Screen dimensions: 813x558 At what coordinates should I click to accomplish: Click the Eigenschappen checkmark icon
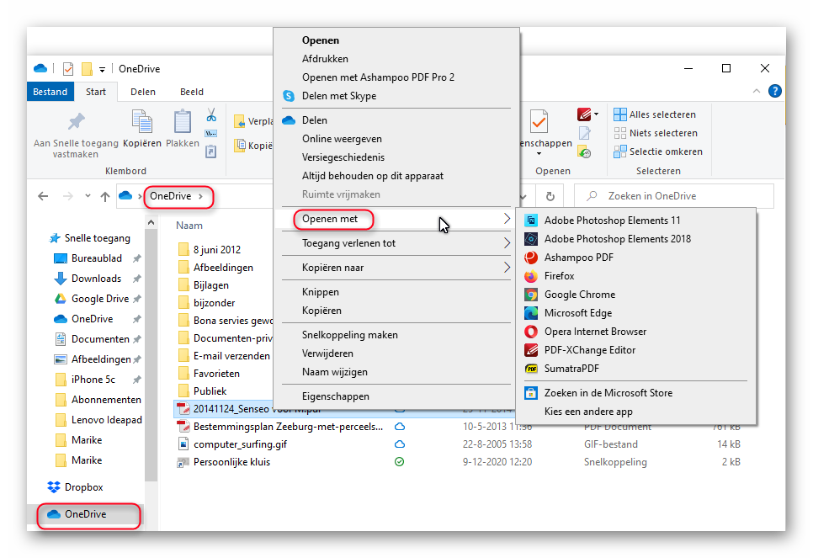pos(539,121)
